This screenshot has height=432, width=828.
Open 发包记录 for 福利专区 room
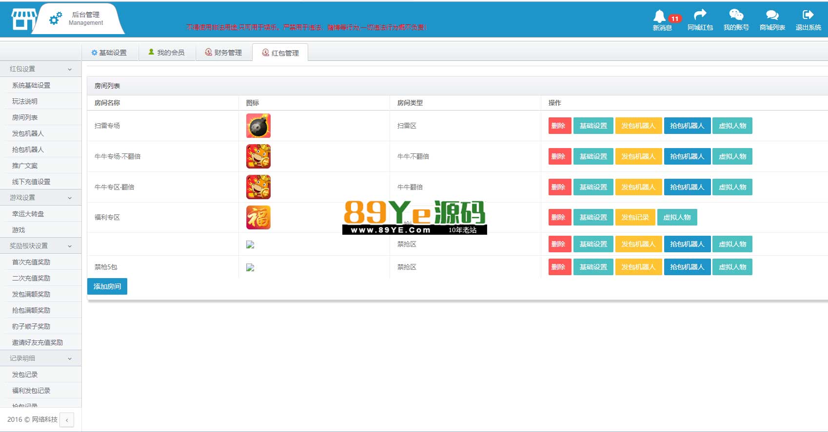tap(635, 217)
